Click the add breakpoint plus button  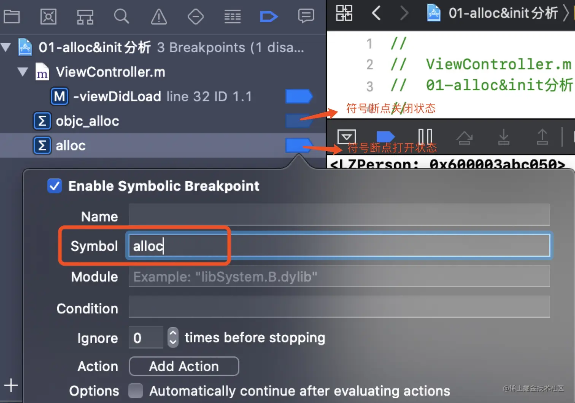11,385
